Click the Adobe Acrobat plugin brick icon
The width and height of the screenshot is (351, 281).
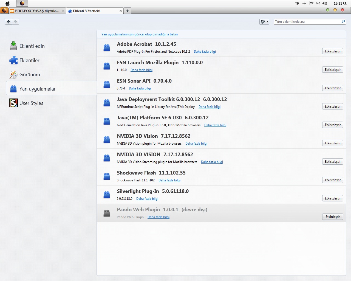pyautogui.click(x=107, y=48)
